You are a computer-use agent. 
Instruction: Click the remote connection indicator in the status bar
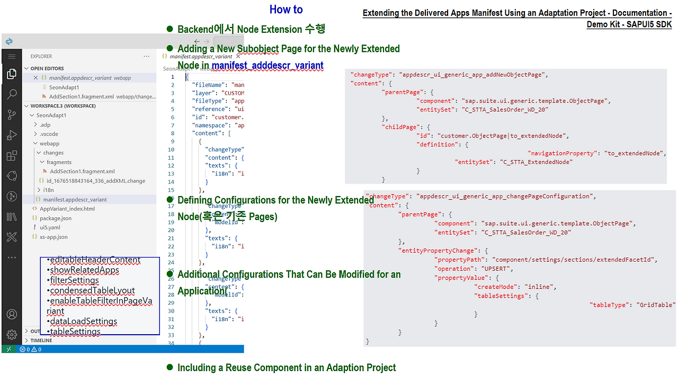coord(8,349)
